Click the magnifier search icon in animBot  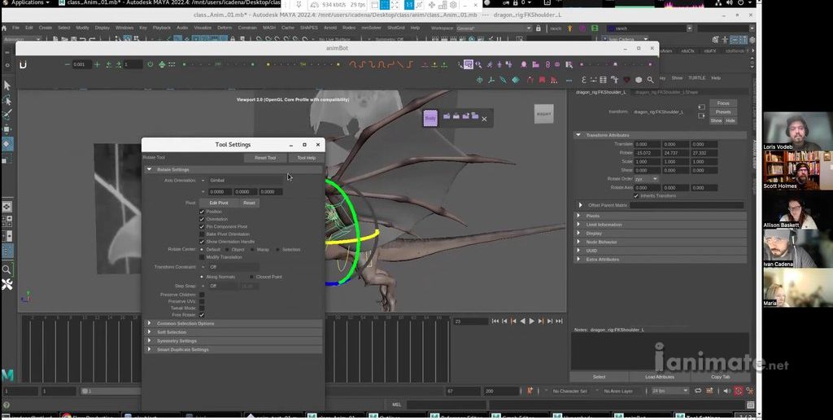pyautogui.click(x=650, y=80)
